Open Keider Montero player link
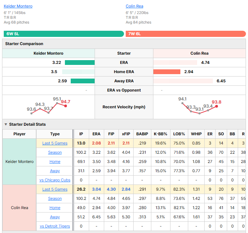 18,6
